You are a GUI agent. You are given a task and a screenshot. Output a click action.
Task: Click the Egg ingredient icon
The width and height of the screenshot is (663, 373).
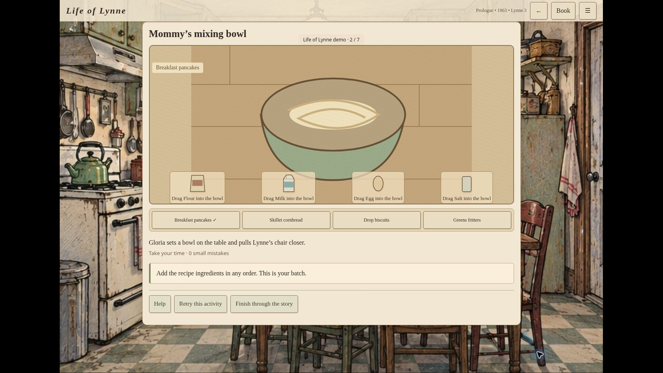[x=378, y=183]
